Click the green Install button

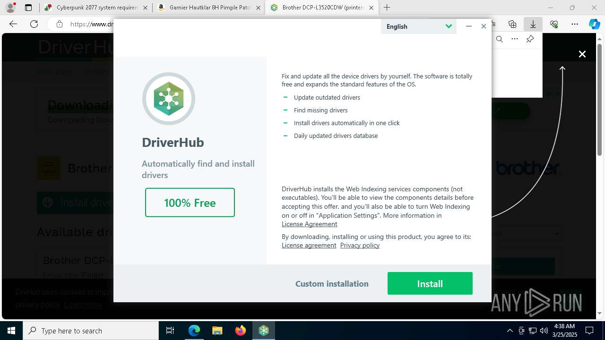(430, 283)
